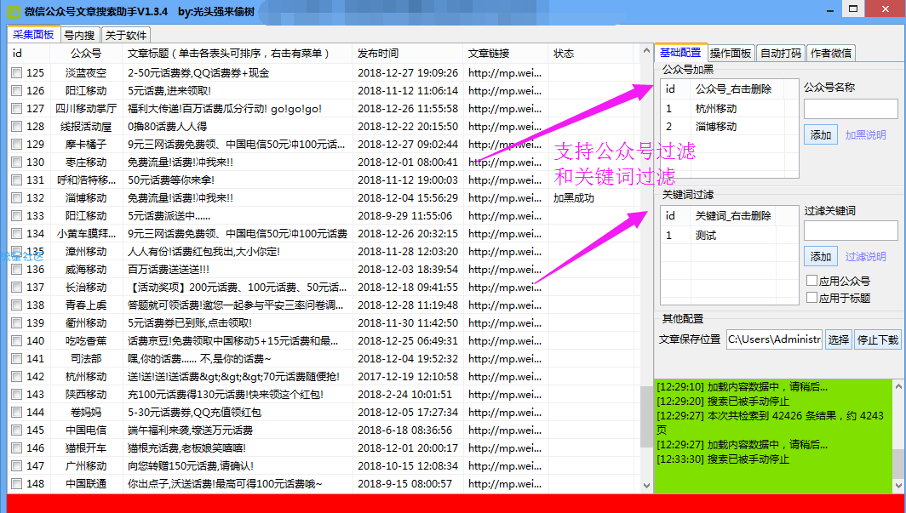Sort by 文章链接 column header
906x513 pixels.
[x=505, y=54]
